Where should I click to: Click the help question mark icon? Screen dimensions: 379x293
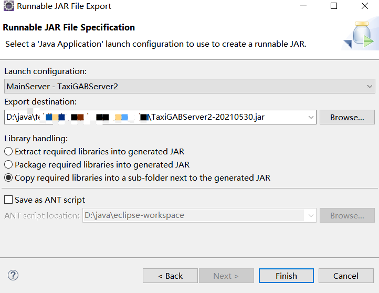13,275
